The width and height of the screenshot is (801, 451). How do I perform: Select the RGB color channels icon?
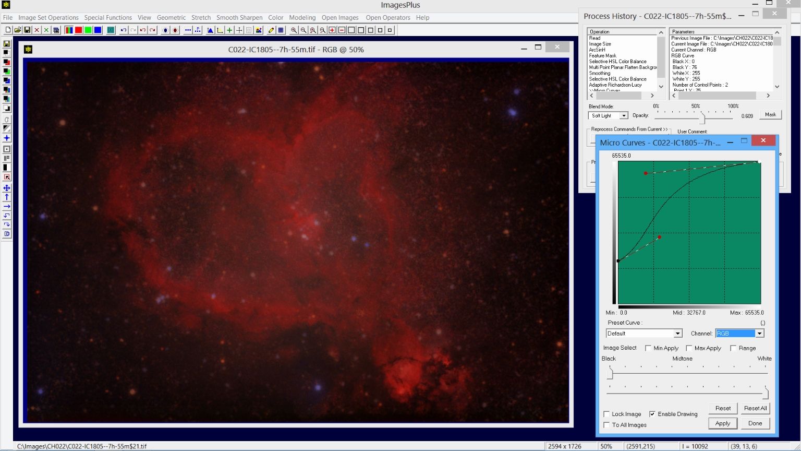tap(69, 30)
